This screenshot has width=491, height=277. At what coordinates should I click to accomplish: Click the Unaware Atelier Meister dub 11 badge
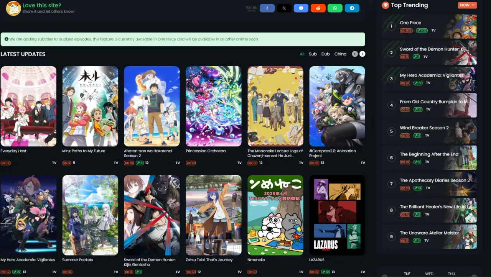point(417,241)
